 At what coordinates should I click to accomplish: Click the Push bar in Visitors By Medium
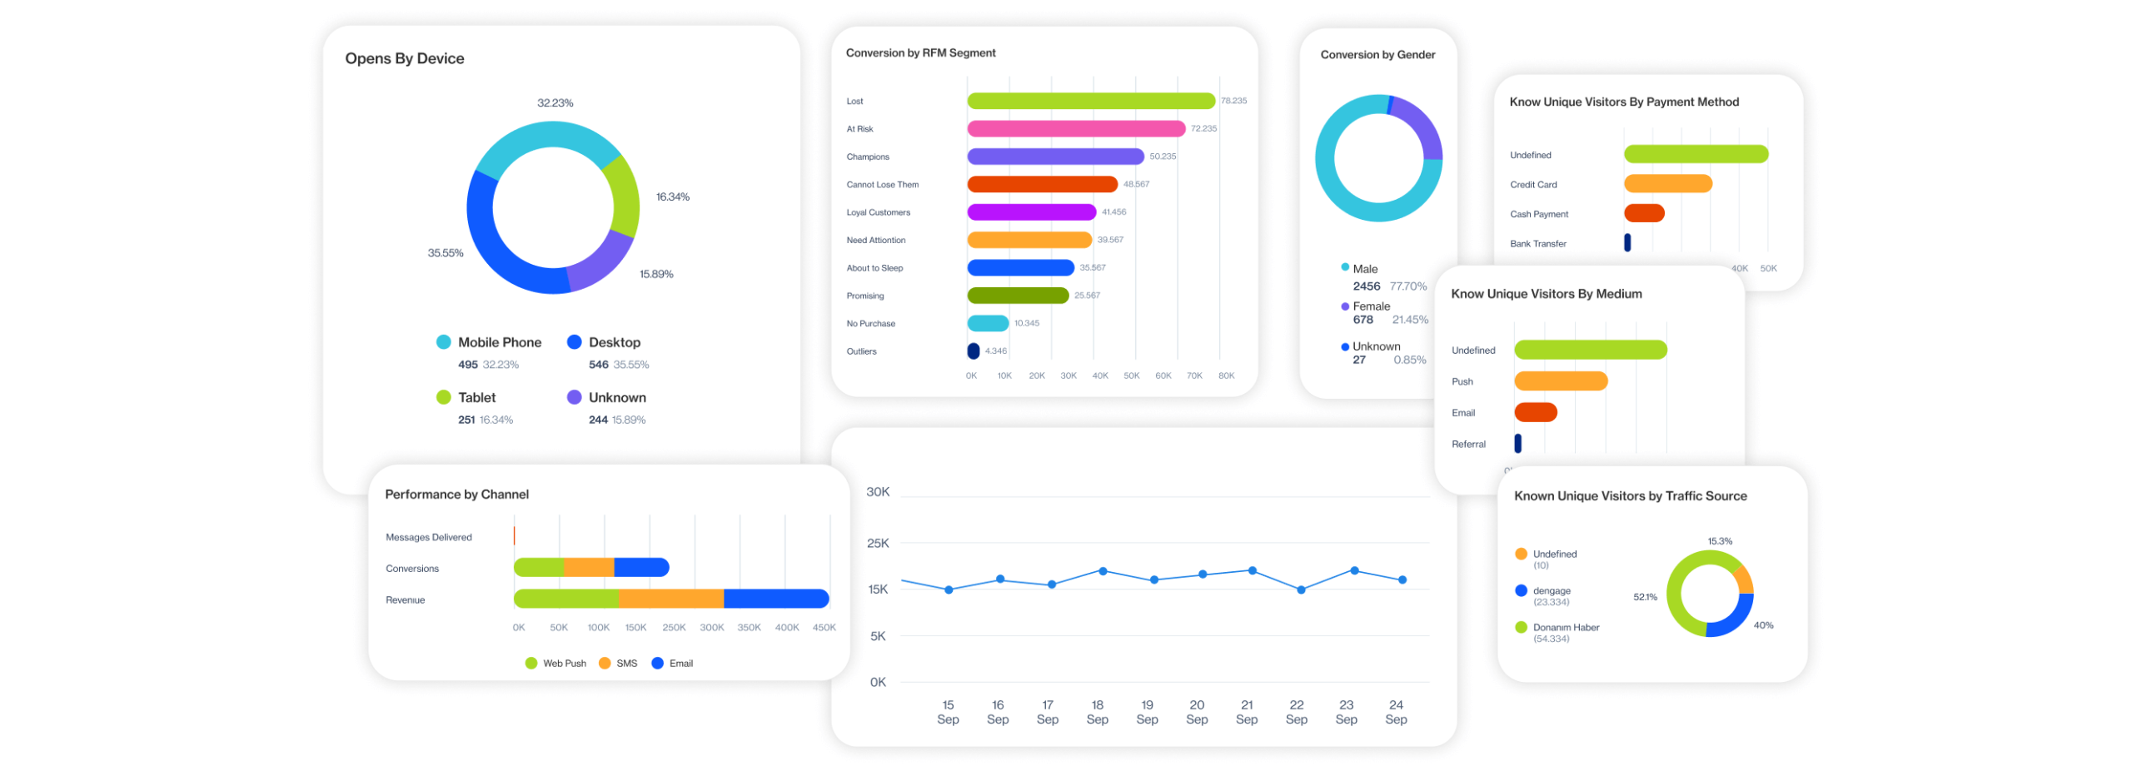(x=1560, y=380)
